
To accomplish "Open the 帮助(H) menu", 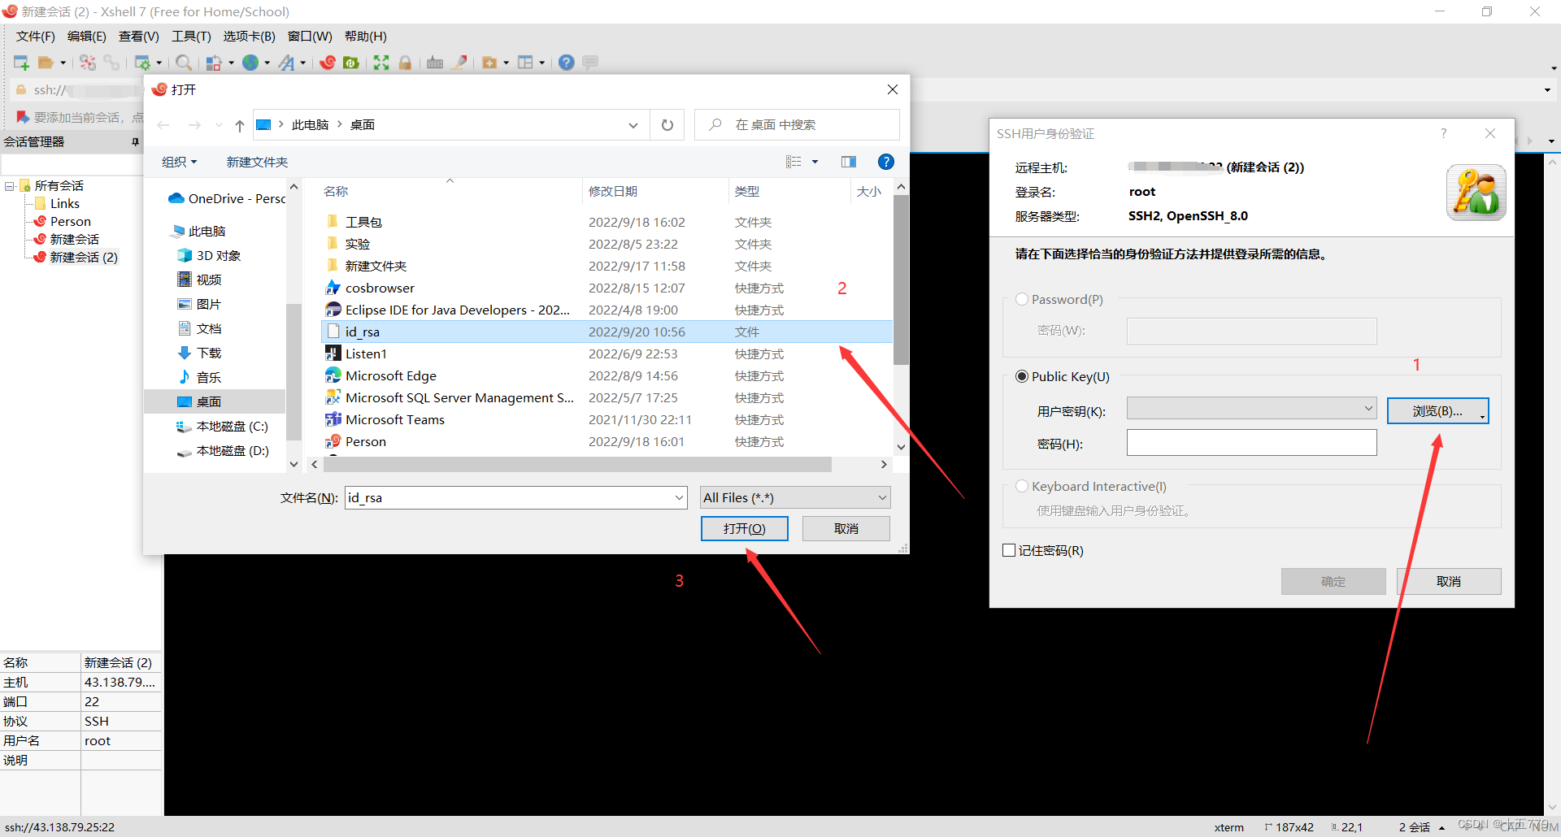I will 366,37.
